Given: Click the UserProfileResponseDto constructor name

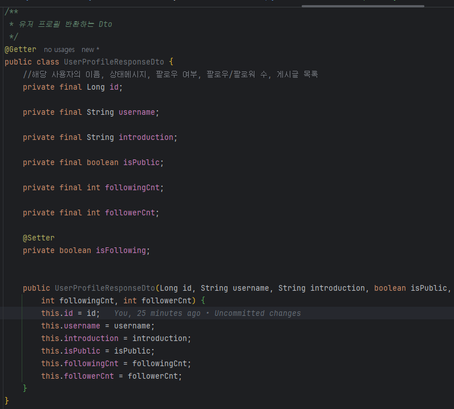Looking at the screenshot, I should pyautogui.click(x=105, y=288).
